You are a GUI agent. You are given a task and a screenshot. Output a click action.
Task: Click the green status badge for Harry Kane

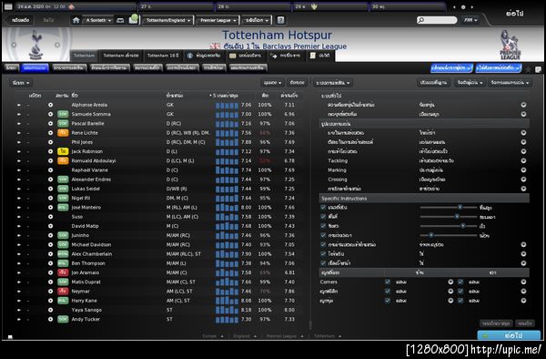point(63,301)
